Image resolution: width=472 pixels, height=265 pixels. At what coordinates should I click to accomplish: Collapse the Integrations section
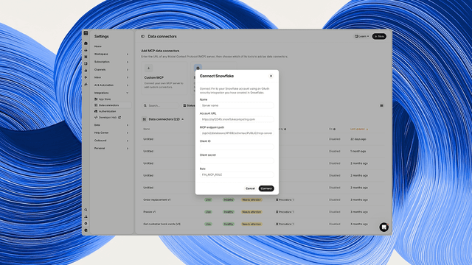[111, 93]
